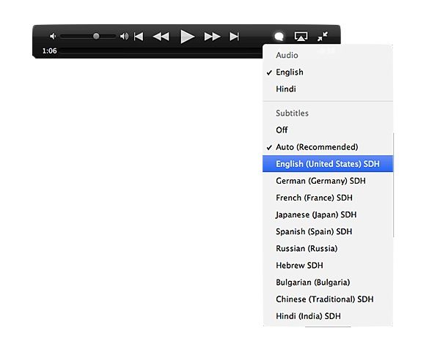Select Hindi (India) SDH subtitles
The width and height of the screenshot is (440, 363).
click(328, 316)
